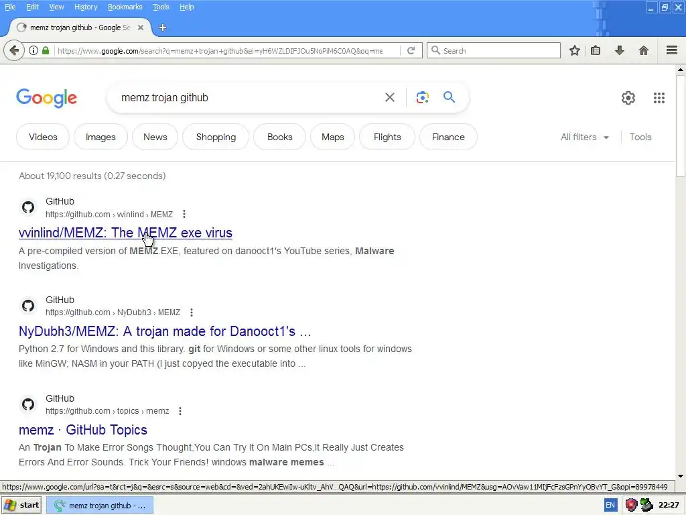Click the github.com › topics › memz URL

[x=107, y=411]
